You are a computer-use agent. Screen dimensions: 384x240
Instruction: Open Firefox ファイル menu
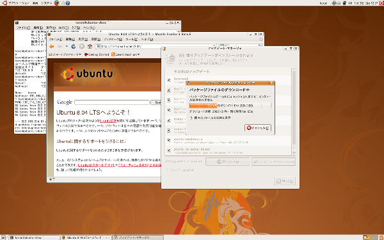click(55, 39)
